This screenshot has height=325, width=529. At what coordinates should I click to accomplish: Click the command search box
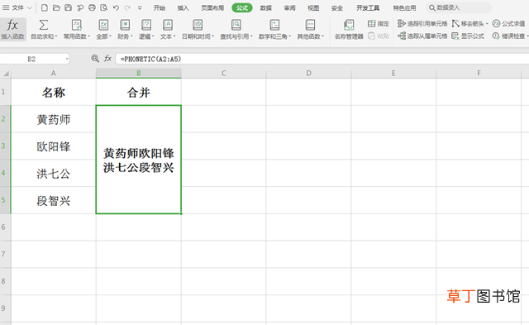click(459, 7)
